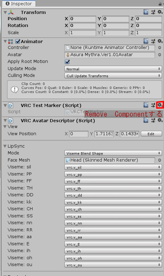Open Viseme sil dropdown
Image resolution: width=164 pixels, height=276 pixels.
[x=113, y=167]
